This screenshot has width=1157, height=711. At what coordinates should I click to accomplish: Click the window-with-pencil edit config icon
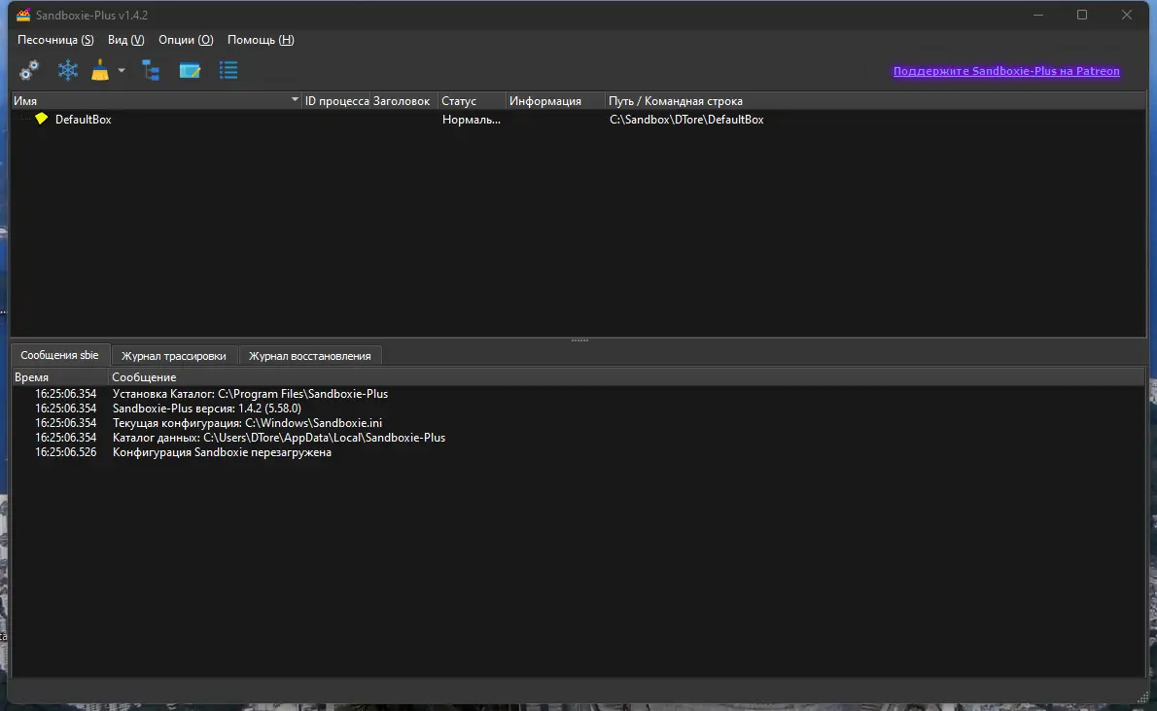tap(190, 70)
